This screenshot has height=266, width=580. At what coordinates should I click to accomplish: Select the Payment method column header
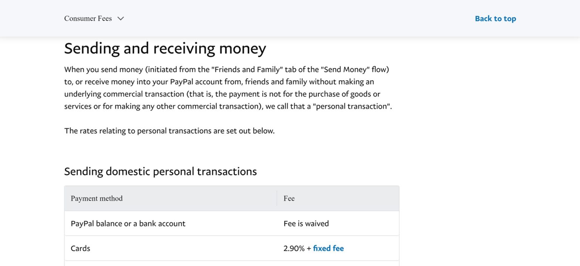tap(97, 198)
